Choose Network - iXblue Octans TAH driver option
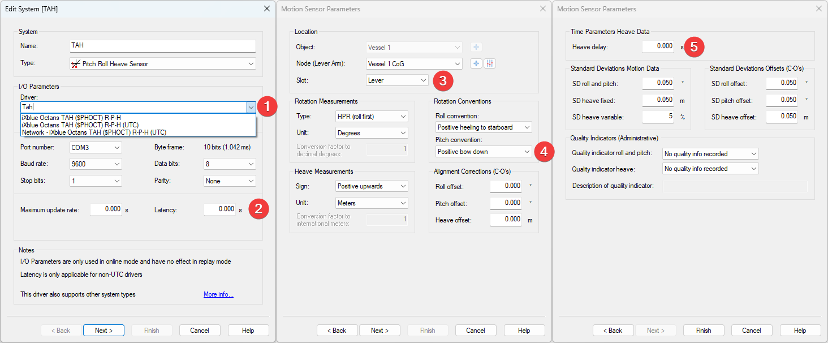Image resolution: width=828 pixels, height=343 pixels. 94,132
